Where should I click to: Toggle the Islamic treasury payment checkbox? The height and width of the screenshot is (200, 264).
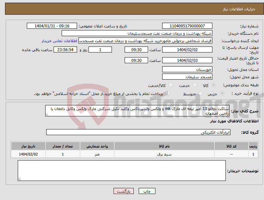click(x=168, y=93)
